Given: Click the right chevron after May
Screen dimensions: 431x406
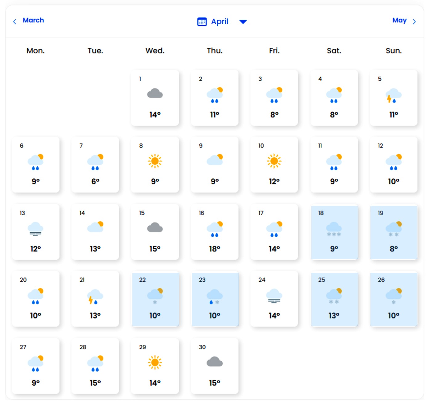Looking at the screenshot, I should [414, 22].
